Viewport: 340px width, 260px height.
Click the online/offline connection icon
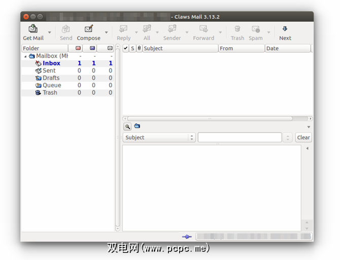(187, 237)
